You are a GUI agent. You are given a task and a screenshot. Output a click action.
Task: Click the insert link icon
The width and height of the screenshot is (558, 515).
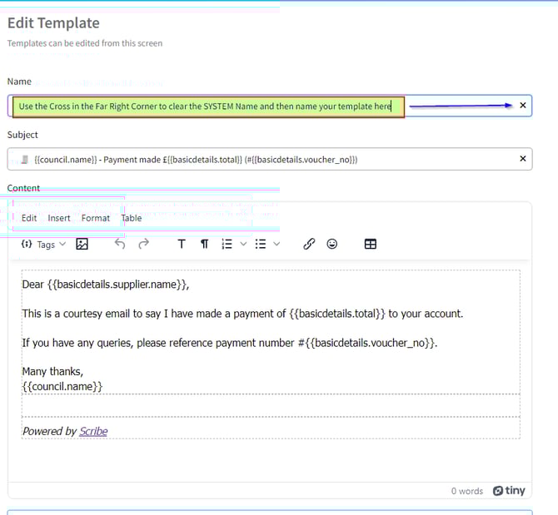309,245
